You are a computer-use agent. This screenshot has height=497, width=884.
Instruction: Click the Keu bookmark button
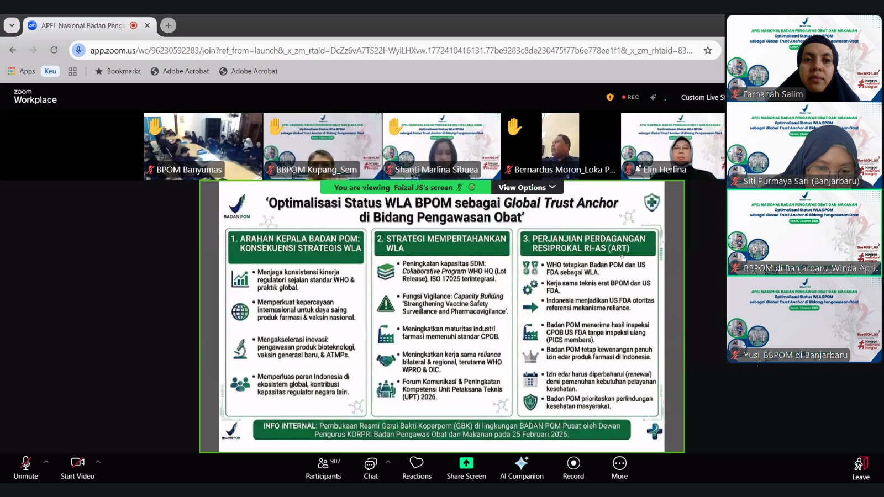(50, 71)
